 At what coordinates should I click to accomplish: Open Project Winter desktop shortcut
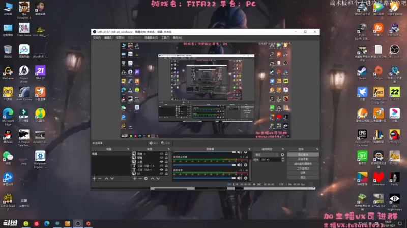click(x=24, y=74)
